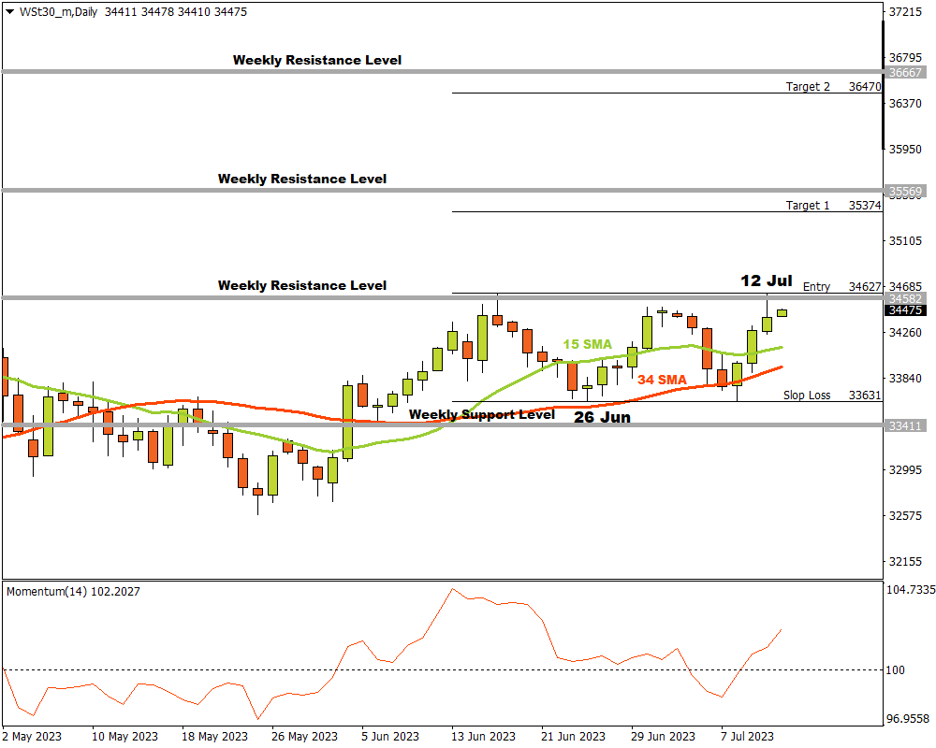936x748 pixels.
Task: Click the black vertical bar on price axis
Action: point(883,84)
